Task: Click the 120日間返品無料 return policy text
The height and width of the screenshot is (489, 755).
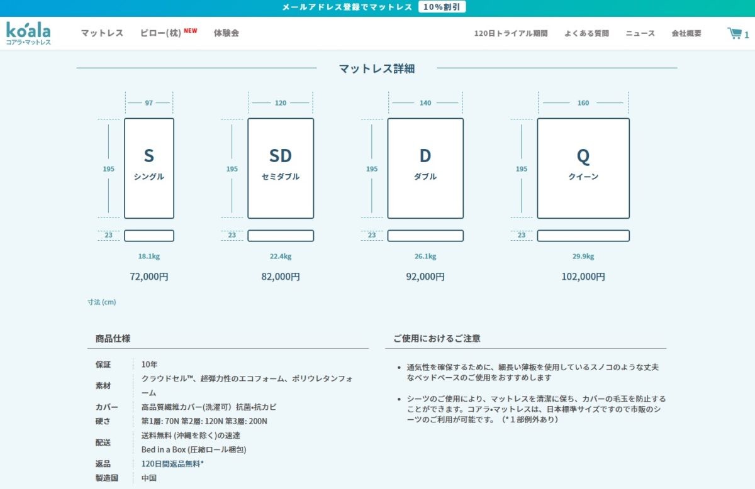Action: [x=172, y=464]
